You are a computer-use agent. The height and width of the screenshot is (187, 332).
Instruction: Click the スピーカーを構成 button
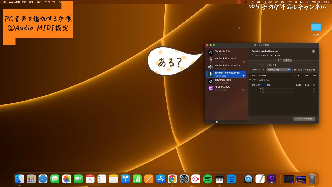tap(304, 119)
